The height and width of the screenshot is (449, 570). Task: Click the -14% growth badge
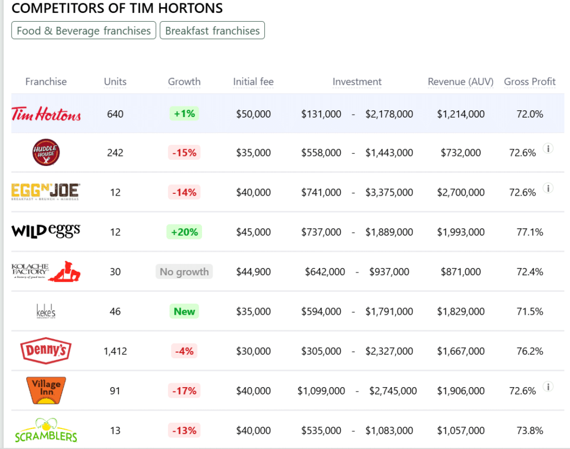pos(184,192)
